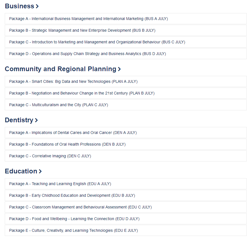The height and width of the screenshot is (239, 250).
Task: Choose Correlative Imaging (DEN C JULY)
Action: point(126,156)
